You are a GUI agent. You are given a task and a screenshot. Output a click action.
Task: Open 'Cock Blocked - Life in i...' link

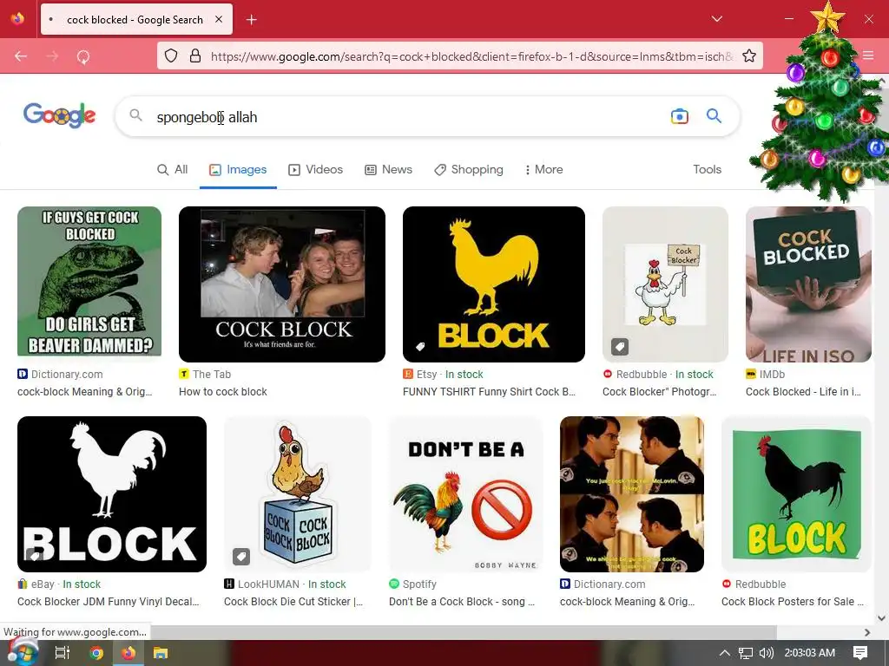pyautogui.click(x=803, y=392)
